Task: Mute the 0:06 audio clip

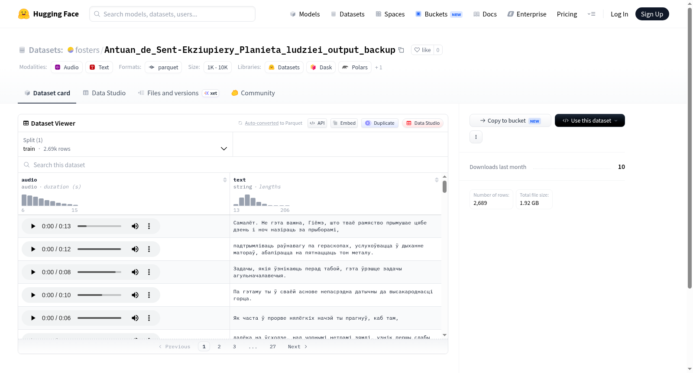Action: [135, 318]
